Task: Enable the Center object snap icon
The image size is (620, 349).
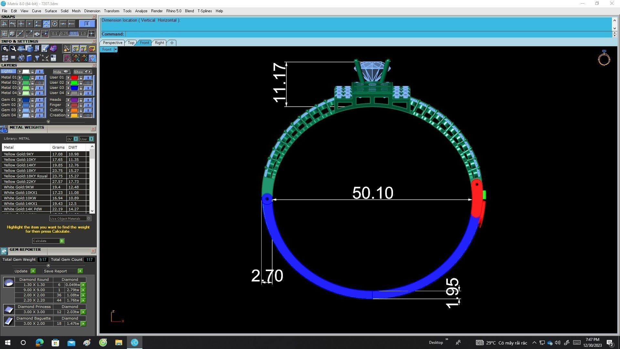Action: (x=55, y=24)
